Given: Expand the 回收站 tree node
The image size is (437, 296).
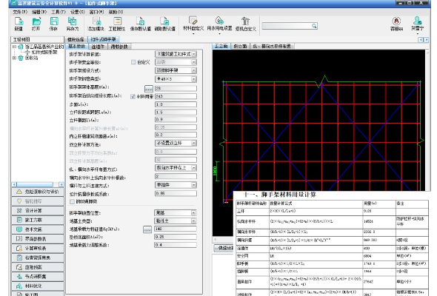Looking at the screenshot, I should point(14,58).
